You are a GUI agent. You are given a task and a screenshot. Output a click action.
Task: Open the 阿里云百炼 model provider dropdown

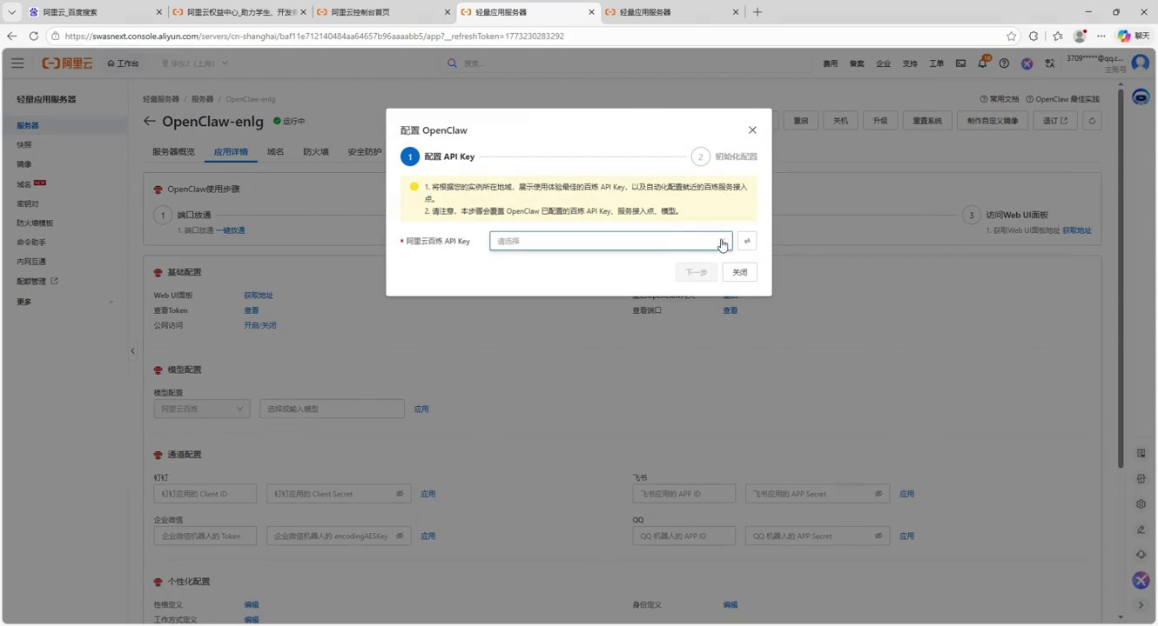pos(202,409)
